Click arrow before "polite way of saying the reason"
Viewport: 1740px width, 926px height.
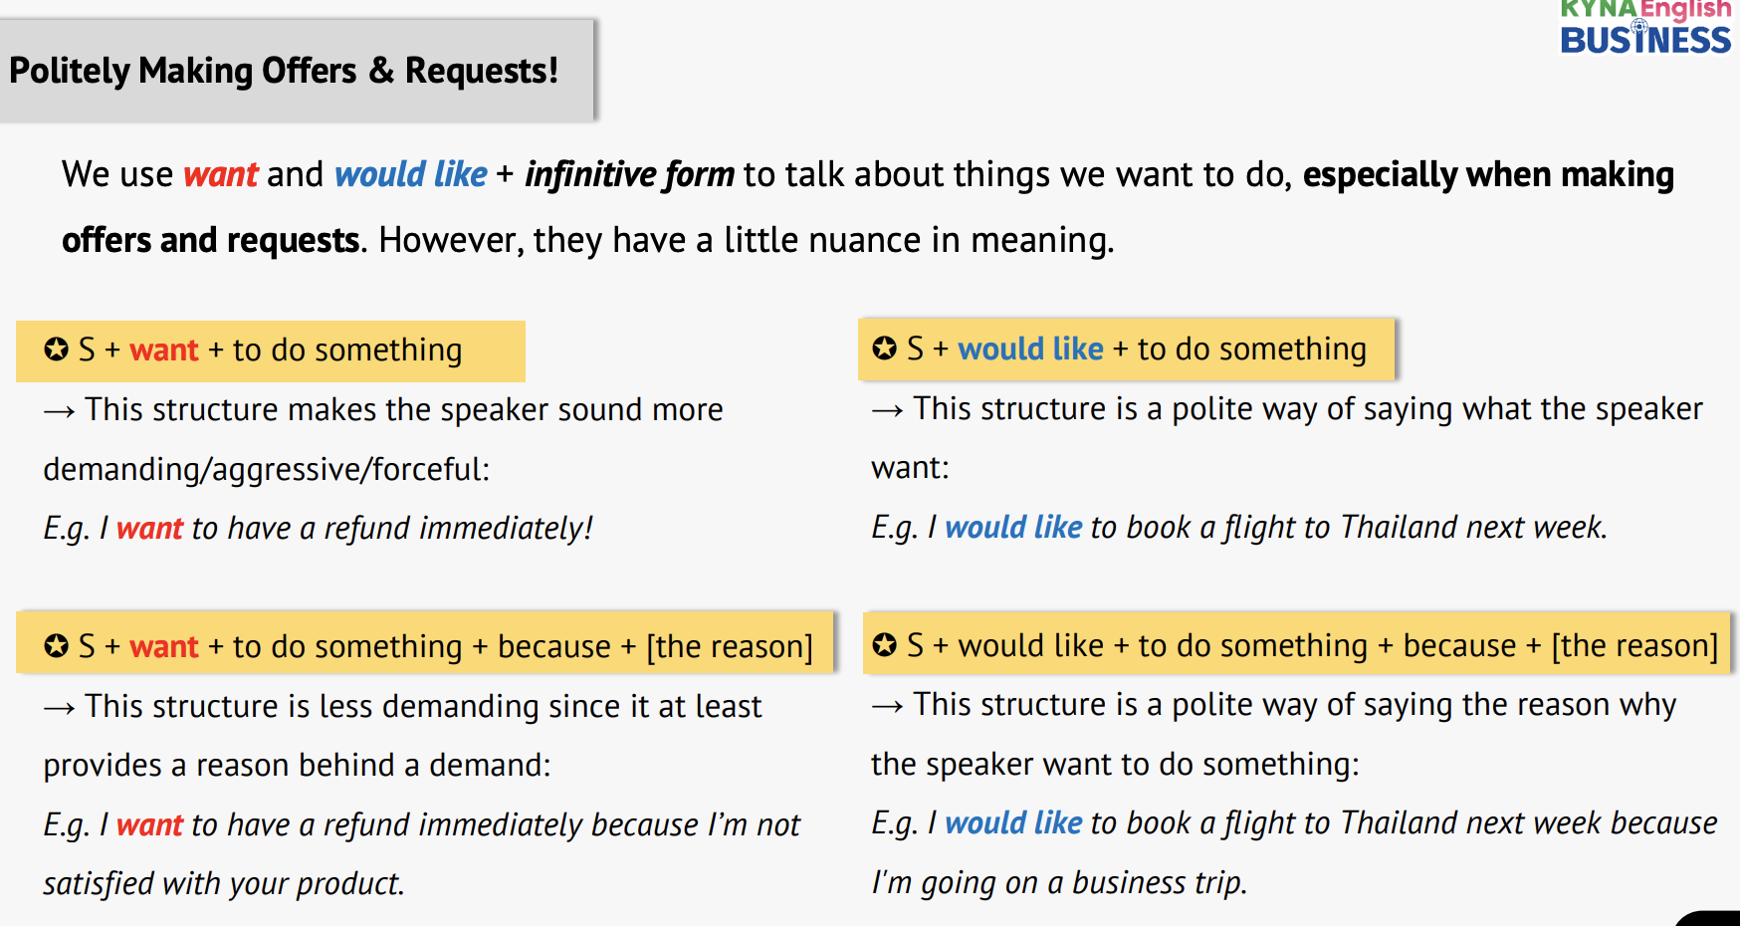[x=887, y=706]
